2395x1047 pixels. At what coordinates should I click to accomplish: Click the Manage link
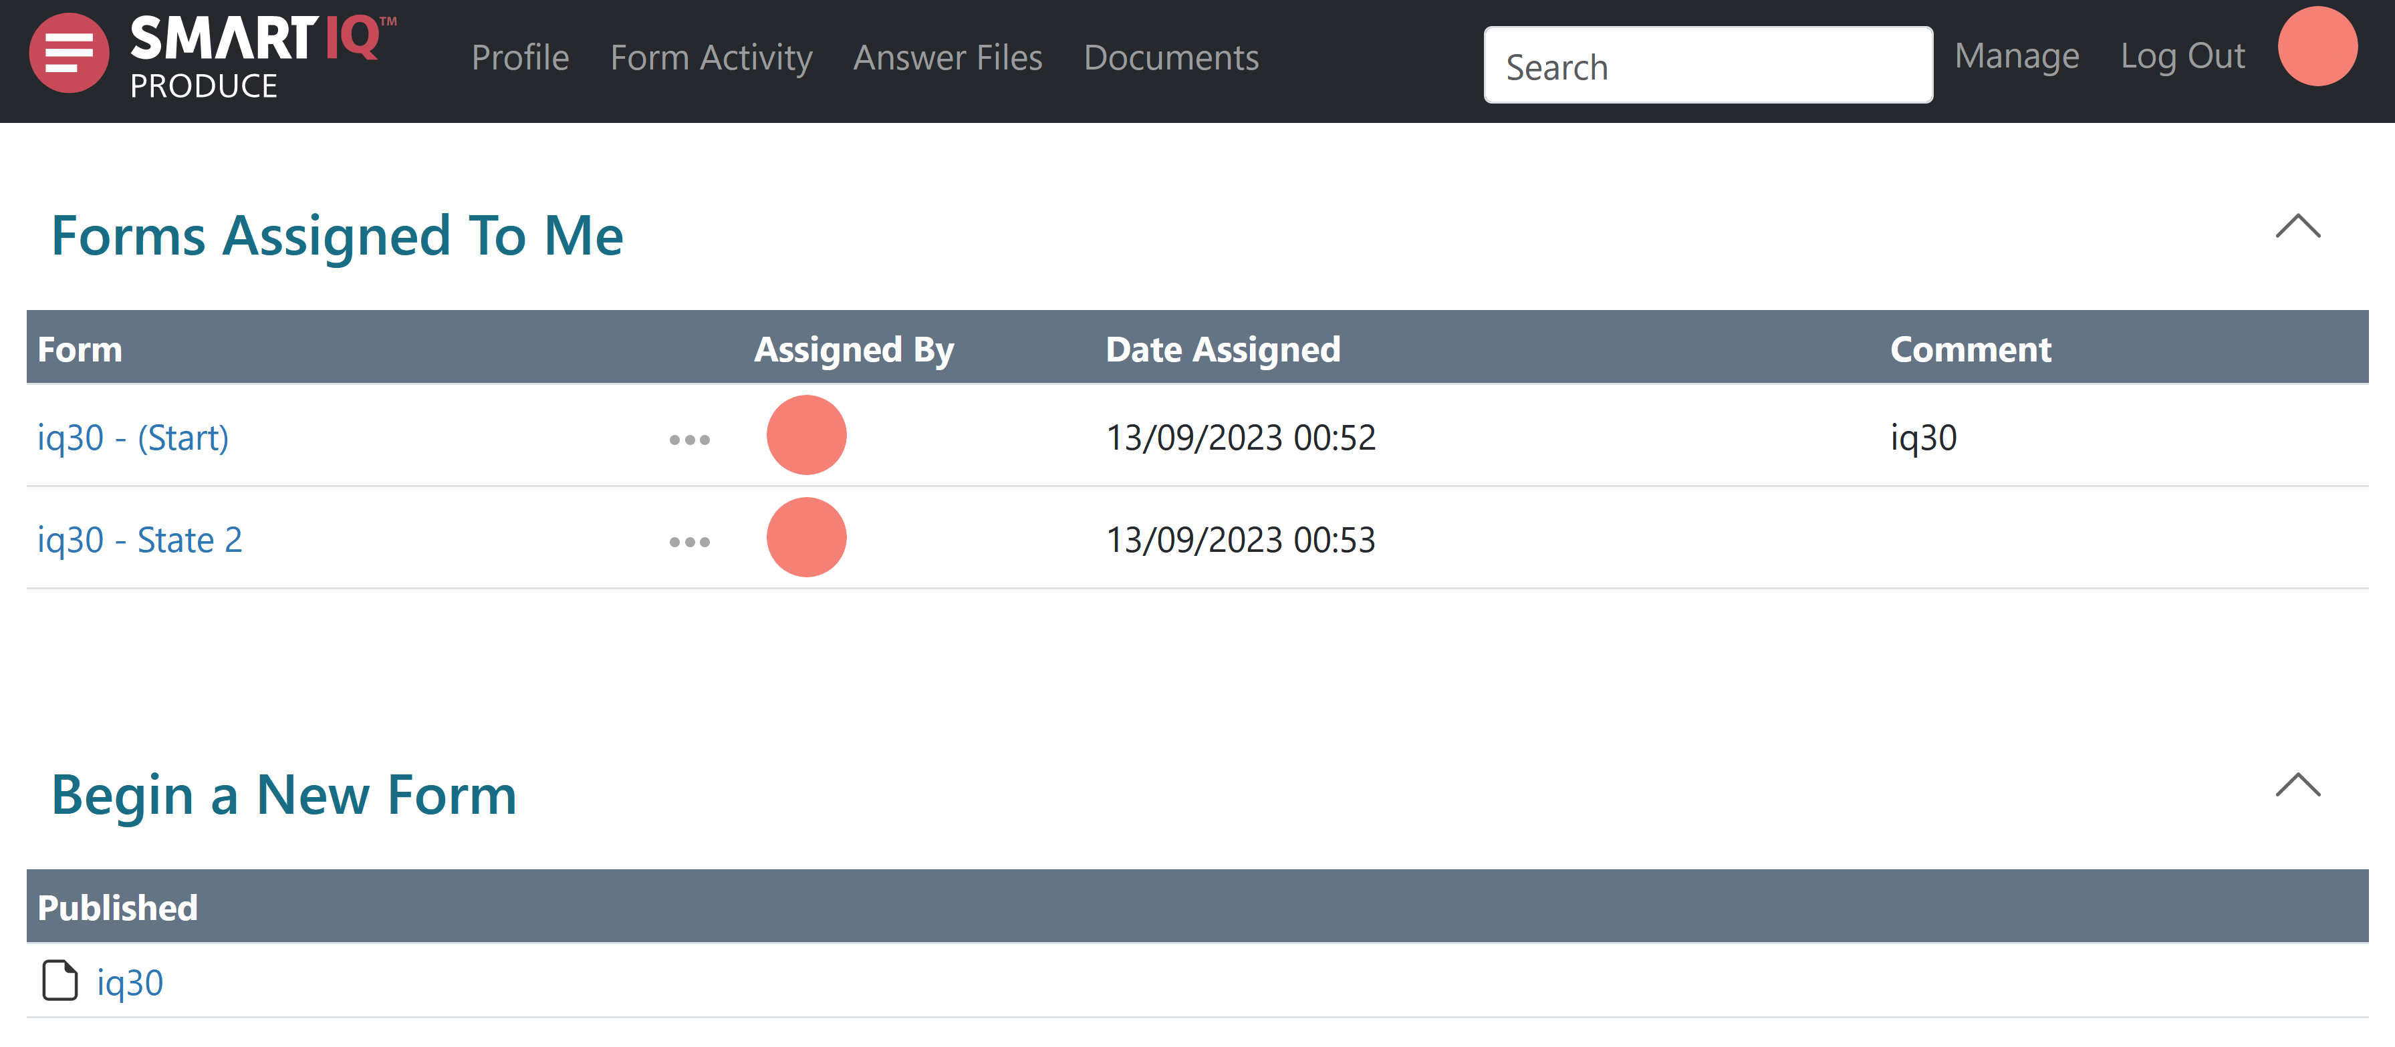click(x=2016, y=55)
